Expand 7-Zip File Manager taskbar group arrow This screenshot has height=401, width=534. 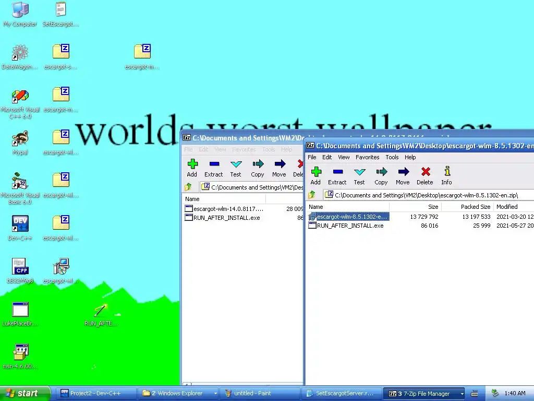click(462, 394)
